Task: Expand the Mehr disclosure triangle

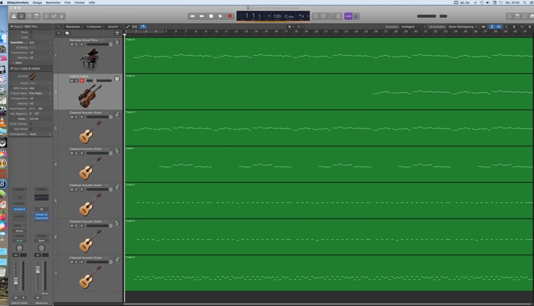Action: pos(13,63)
